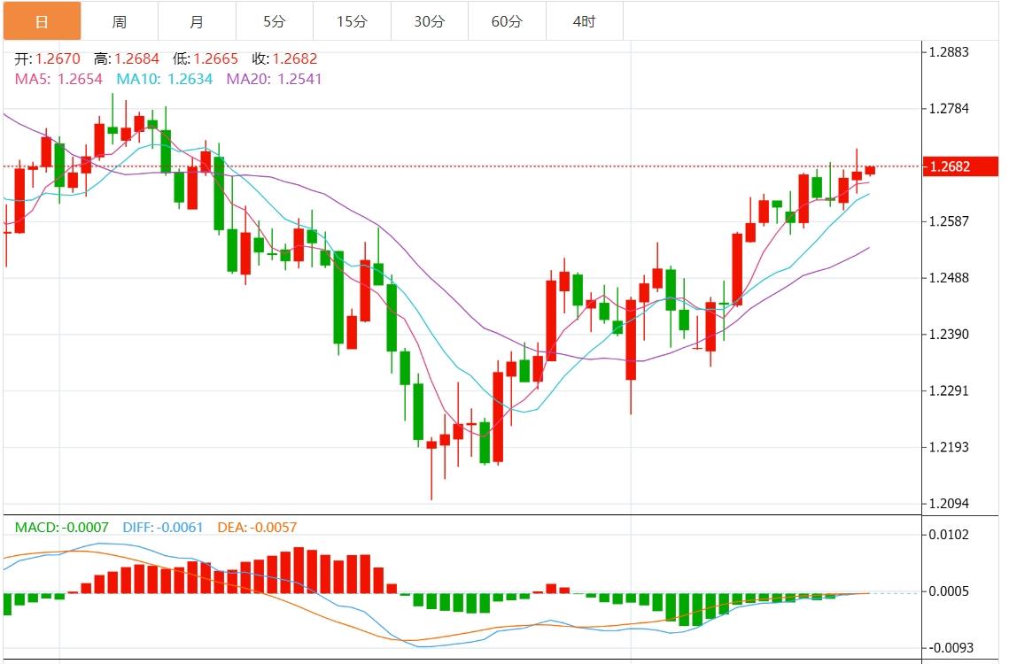Select the 60分 interval tab
Screen dimensions: 1009x664
tap(507, 21)
